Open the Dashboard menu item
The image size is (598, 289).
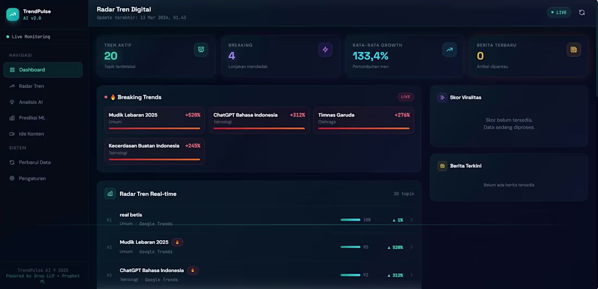[43, 70]
